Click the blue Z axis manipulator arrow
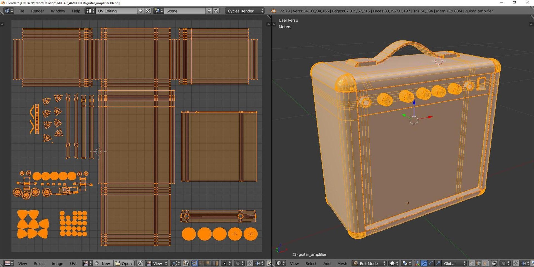Image resolution: width=534 pixels, height=267 pixels. pyautogui.click(x=414, y=102)
